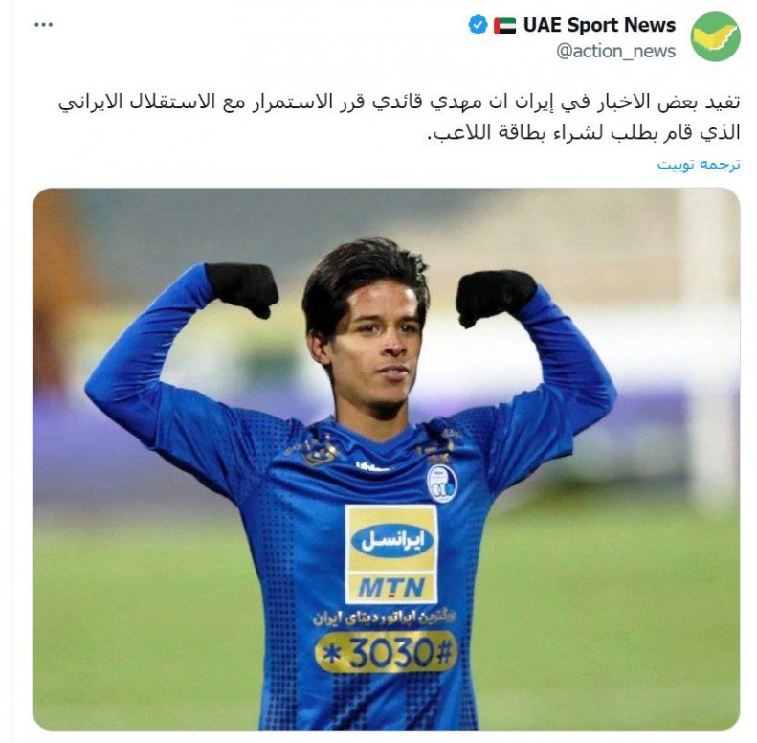757x743 pixels.
Task: Click the UAE flag emoji beside the name
Action: [x=504, y=25]
